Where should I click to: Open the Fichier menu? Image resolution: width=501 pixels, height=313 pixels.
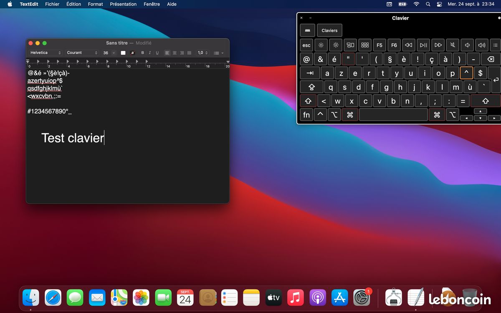52,4
